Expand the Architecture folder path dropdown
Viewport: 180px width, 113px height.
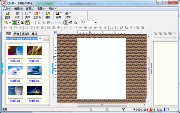pos(40,39)
